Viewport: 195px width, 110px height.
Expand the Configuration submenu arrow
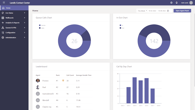pyautogui.click(x=24, y=33)
